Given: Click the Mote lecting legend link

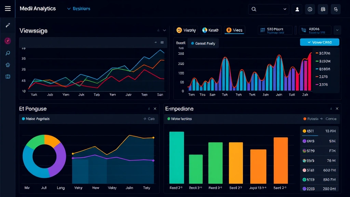Looking at the screenshot, I should [x=179, y=119].
